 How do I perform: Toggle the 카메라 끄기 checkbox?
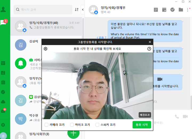click(x=46, y=125)
